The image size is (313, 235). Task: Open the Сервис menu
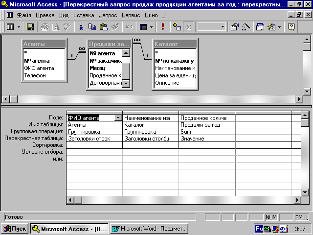click(131, 15)
